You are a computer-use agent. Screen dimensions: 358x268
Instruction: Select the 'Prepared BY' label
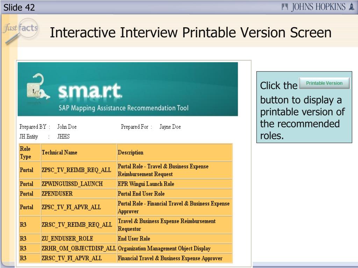click(33, 127)
